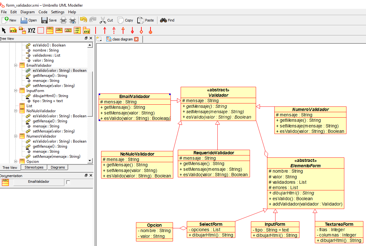This screenshot has height=246, width=366.
Task: Select the arrow pointer tool
Action: (x=4, y=30)
